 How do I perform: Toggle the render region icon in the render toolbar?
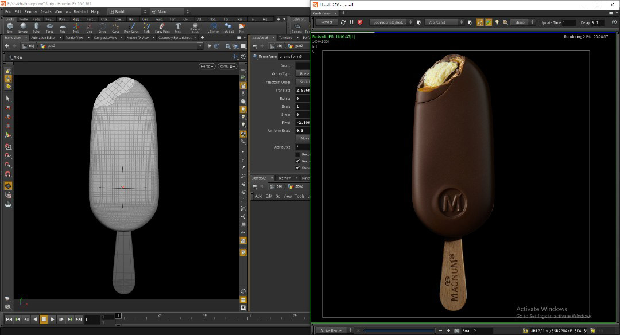[x=480, y=22]
